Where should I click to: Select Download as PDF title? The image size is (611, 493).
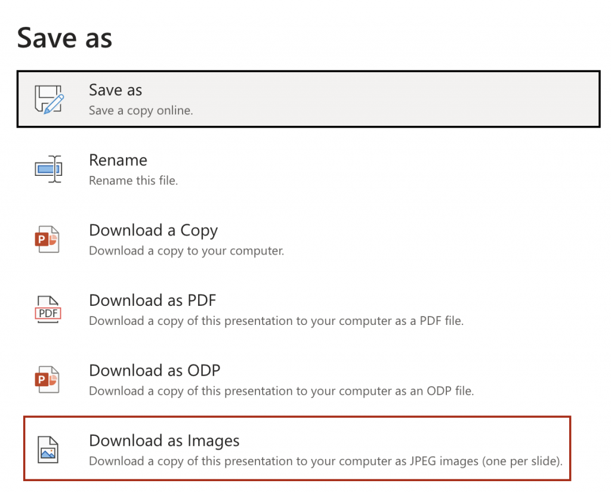tap(152, 300)
